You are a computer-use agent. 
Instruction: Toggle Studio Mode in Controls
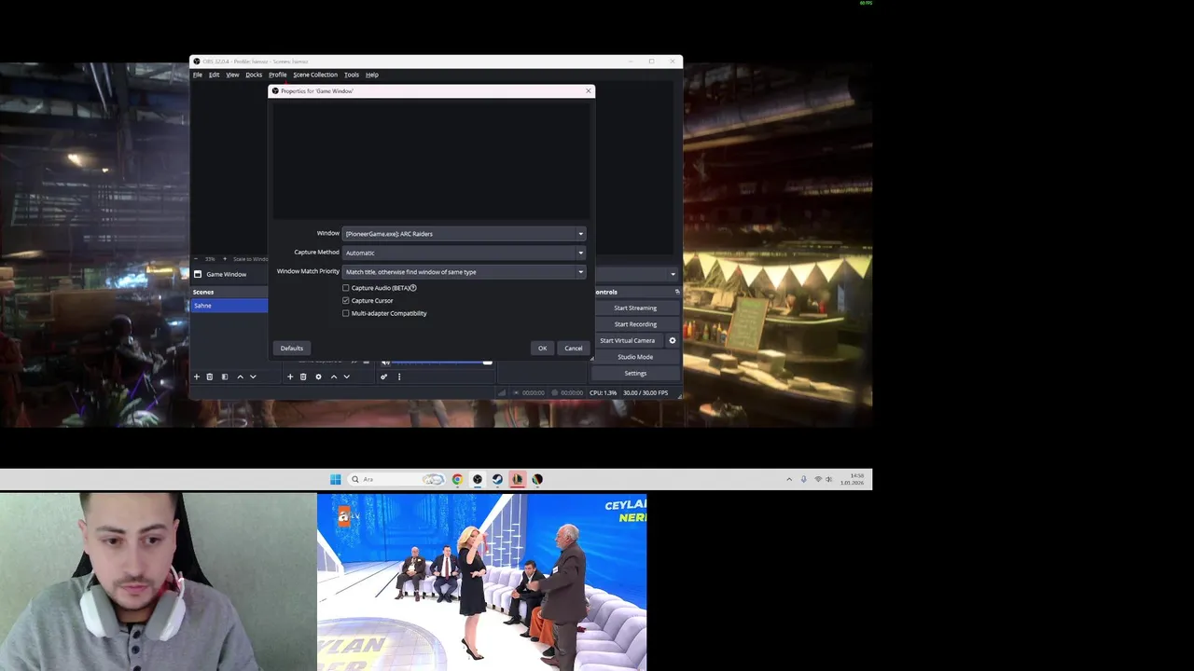(x=635, y=357)
